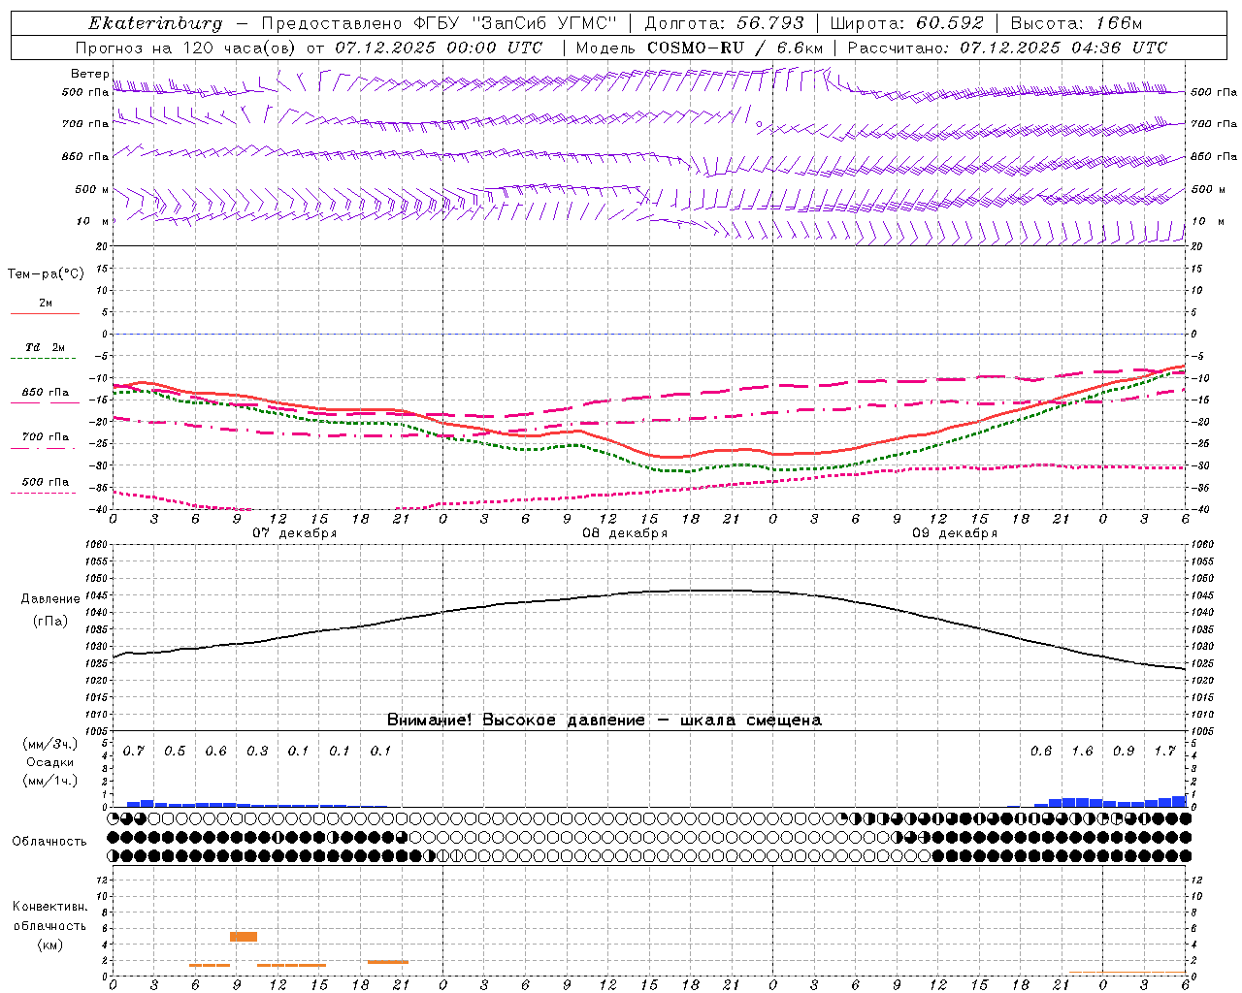Image resolution: width=1242 pixels, height=993 pixels.
Task: Click the 1.6 precipitation total
Action: click(1082, 752)
